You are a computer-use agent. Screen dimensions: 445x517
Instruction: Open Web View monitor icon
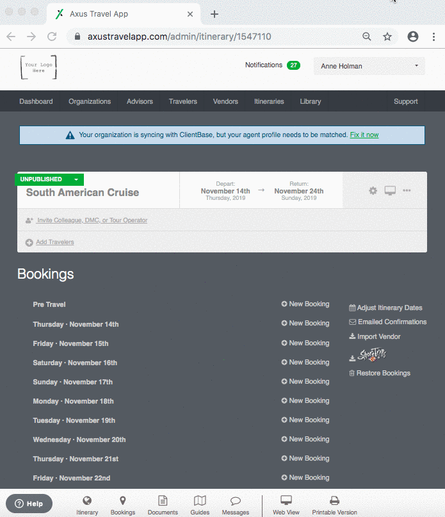click(286, 500)
